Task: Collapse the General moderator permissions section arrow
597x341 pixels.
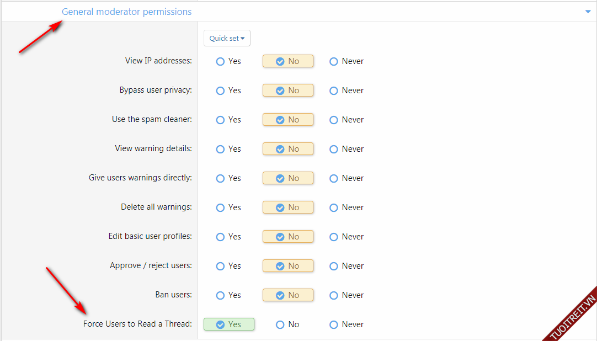Action: click(x=588, y=12)
